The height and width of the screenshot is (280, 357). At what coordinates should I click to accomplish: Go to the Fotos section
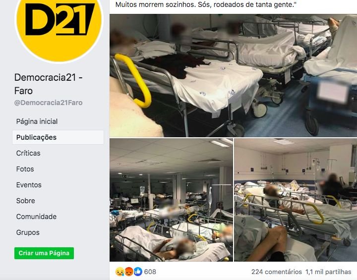tap(25, 169)
